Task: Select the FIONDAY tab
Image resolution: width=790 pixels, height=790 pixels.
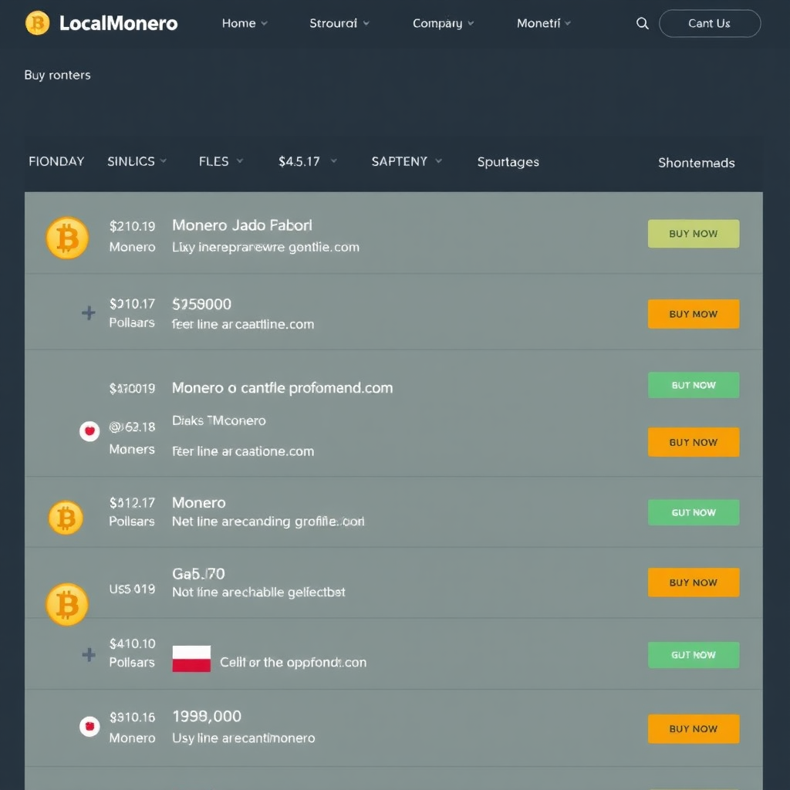Action: 56,161
